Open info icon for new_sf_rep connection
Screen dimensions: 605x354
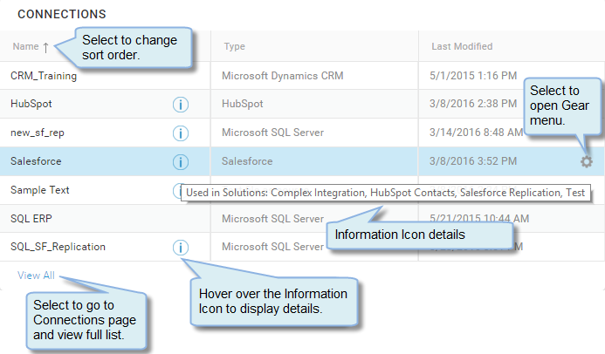point(181,133)
